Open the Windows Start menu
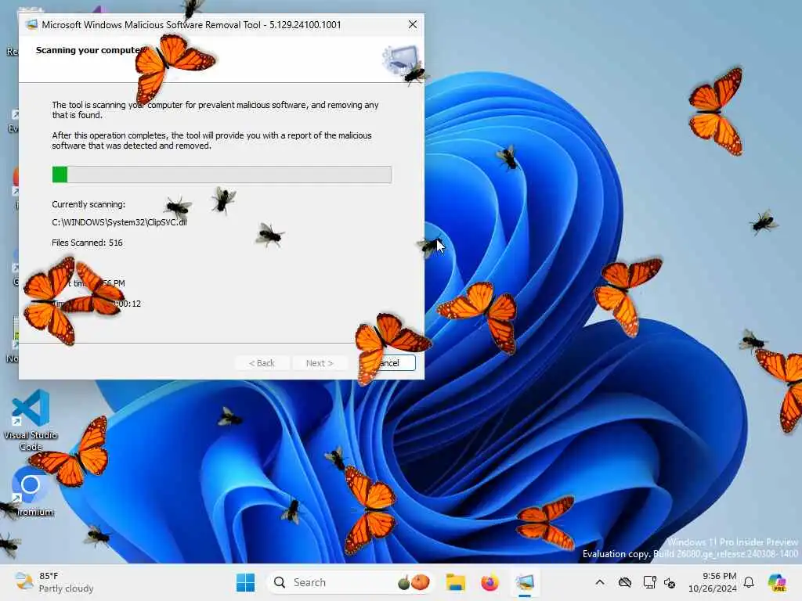 point(245,582)
